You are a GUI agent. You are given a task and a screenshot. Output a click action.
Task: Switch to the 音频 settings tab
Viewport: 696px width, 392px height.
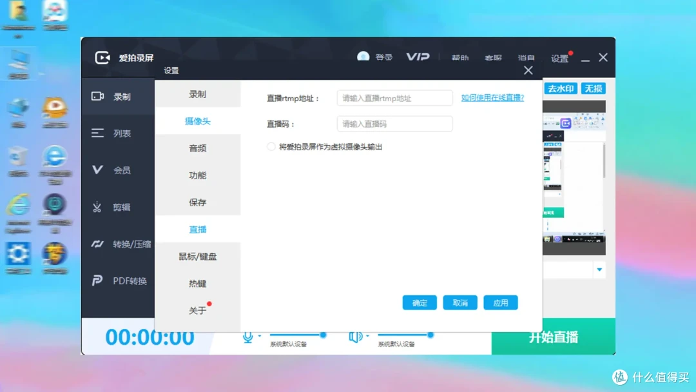coord(198,148)
